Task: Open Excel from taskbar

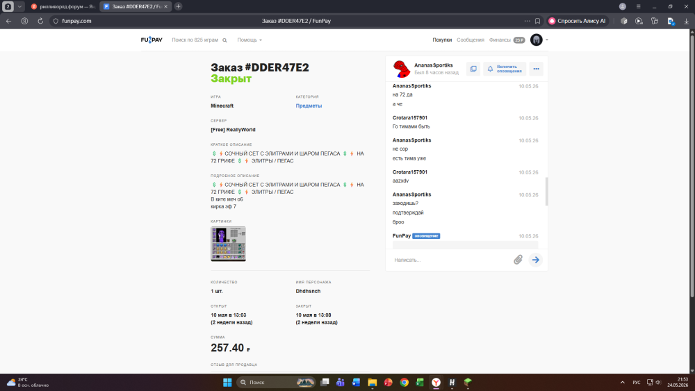Action: click(x=420, y=382)
